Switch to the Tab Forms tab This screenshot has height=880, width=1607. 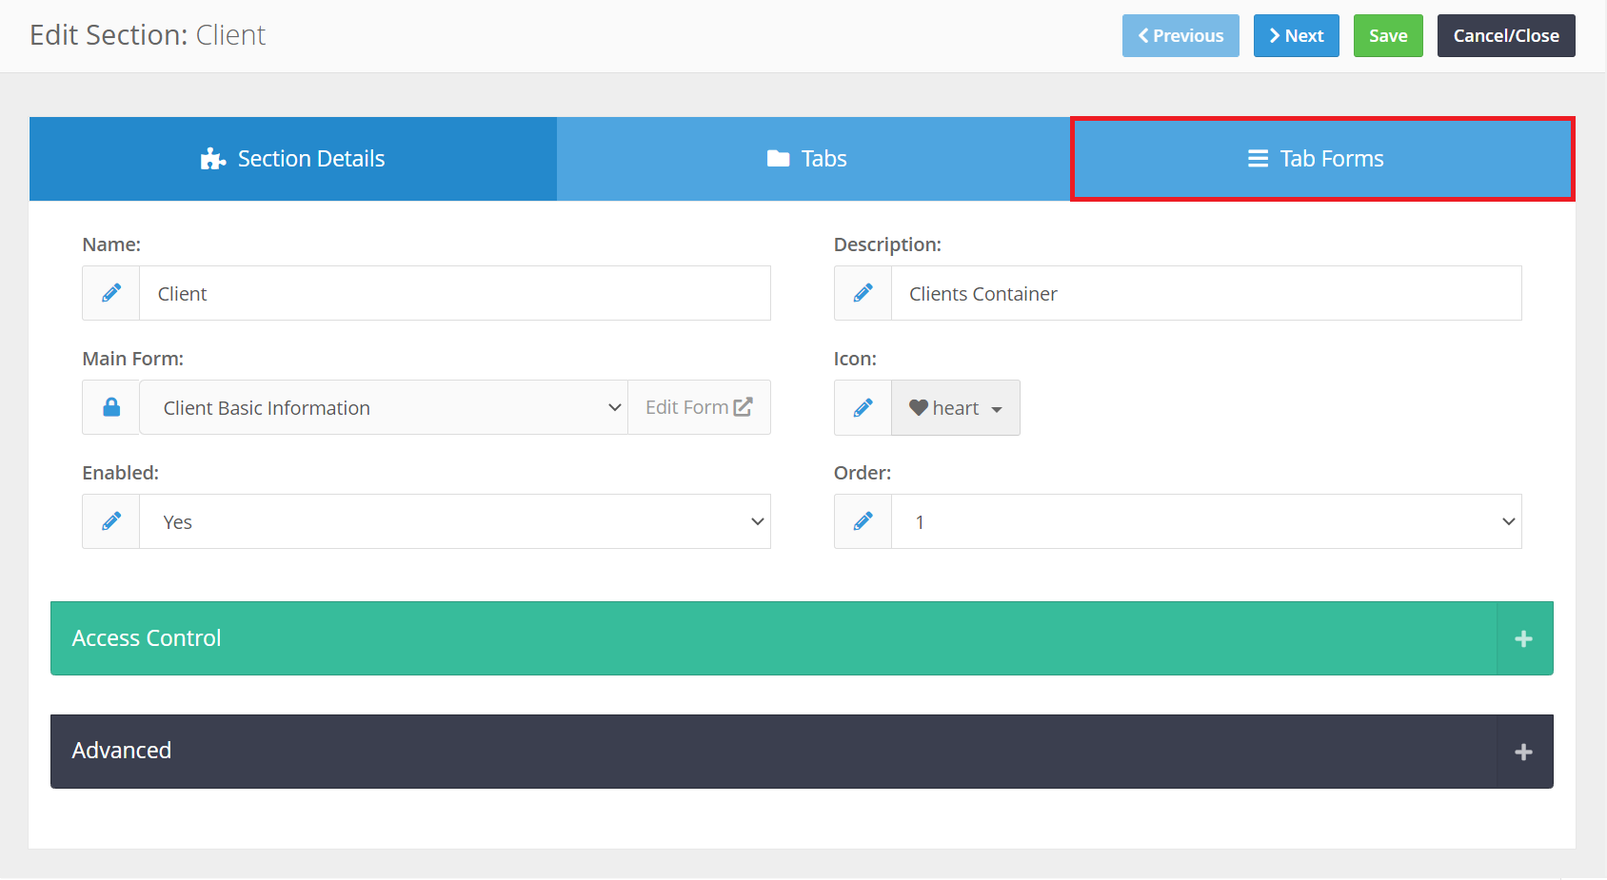(x=1322, y=159)
